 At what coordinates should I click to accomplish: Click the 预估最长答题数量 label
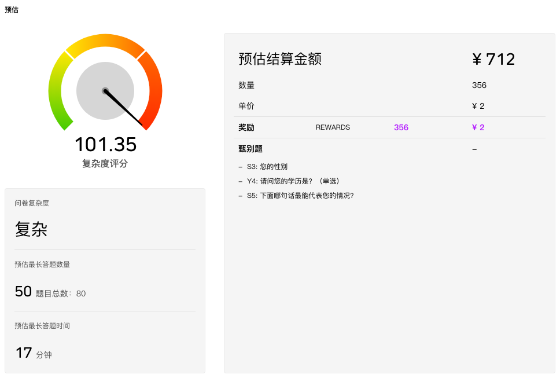(x=42, y=265)
